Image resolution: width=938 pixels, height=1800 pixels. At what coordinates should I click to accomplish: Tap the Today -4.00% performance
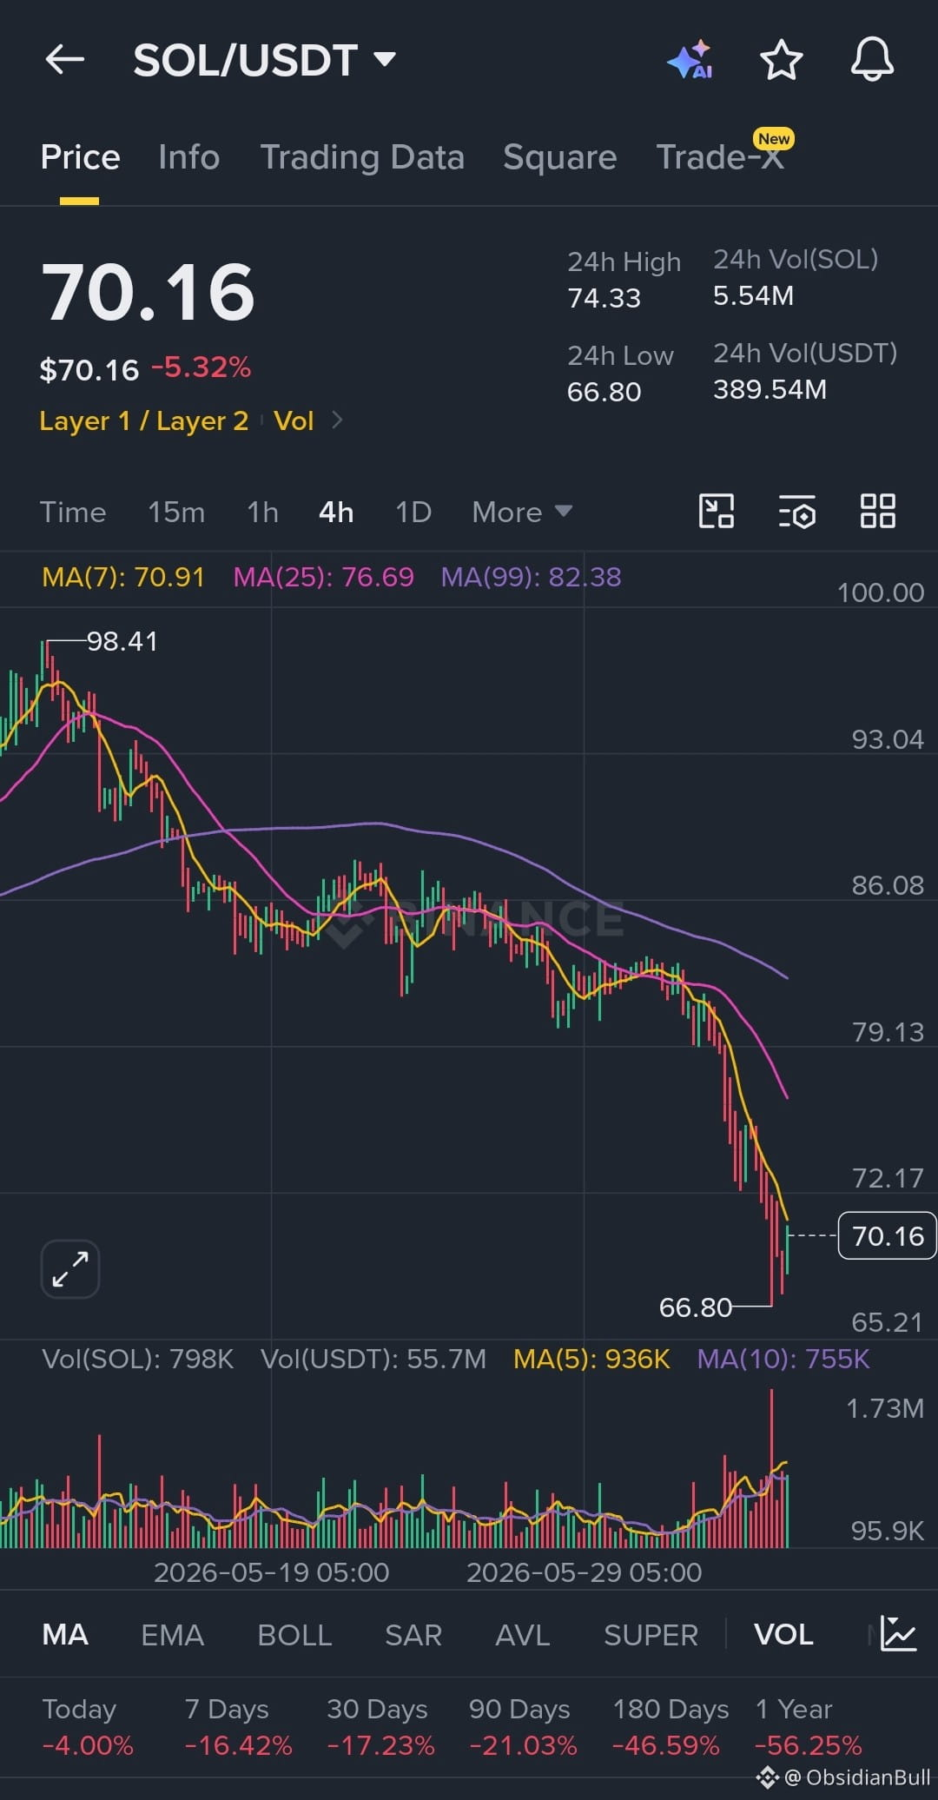coord(88,1727)
